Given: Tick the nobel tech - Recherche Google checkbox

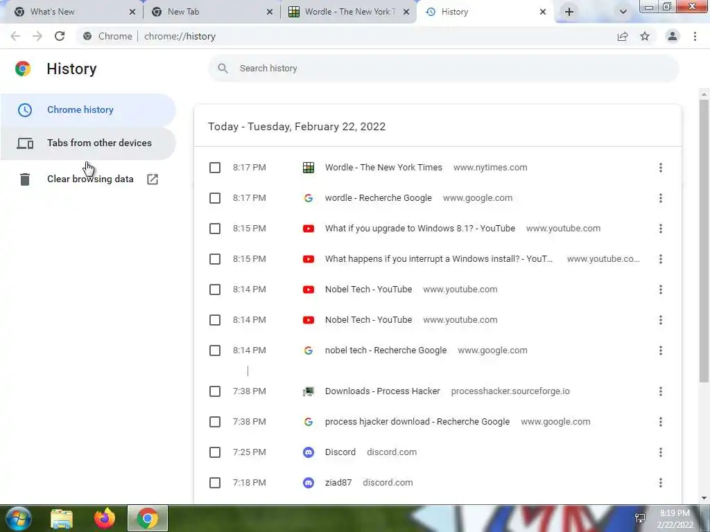Looking at the screenshot, I should pyautogui.click(x=215, y=351).
